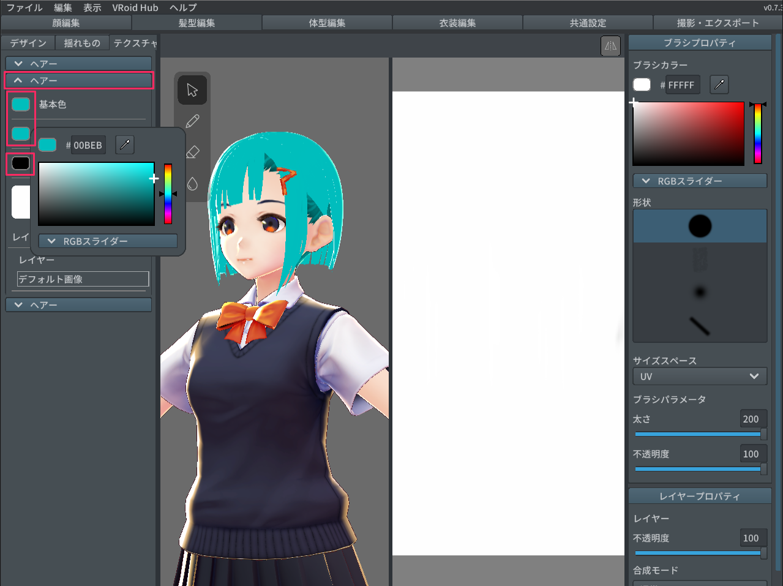Open the 表示 menu
This screenshot has width=783, height=586.
pos(92,7)
